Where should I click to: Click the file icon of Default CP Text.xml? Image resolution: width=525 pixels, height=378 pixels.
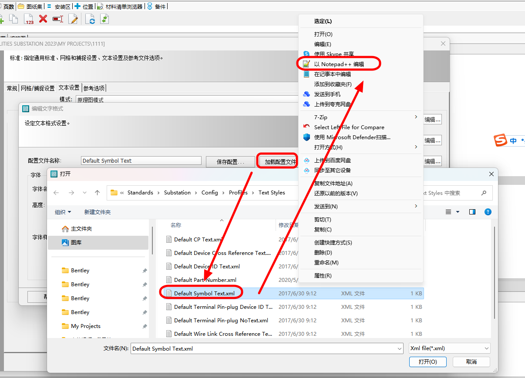point(169,239)
